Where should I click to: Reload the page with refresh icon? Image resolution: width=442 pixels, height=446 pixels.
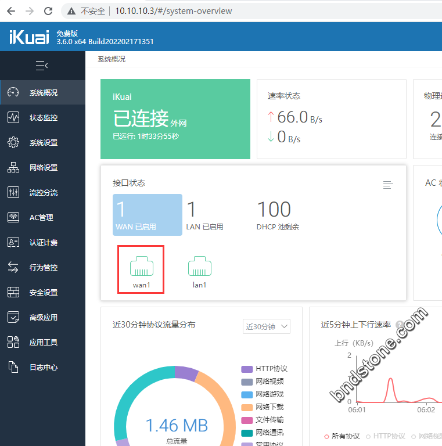pyautogui.click(x=48, y=11)
